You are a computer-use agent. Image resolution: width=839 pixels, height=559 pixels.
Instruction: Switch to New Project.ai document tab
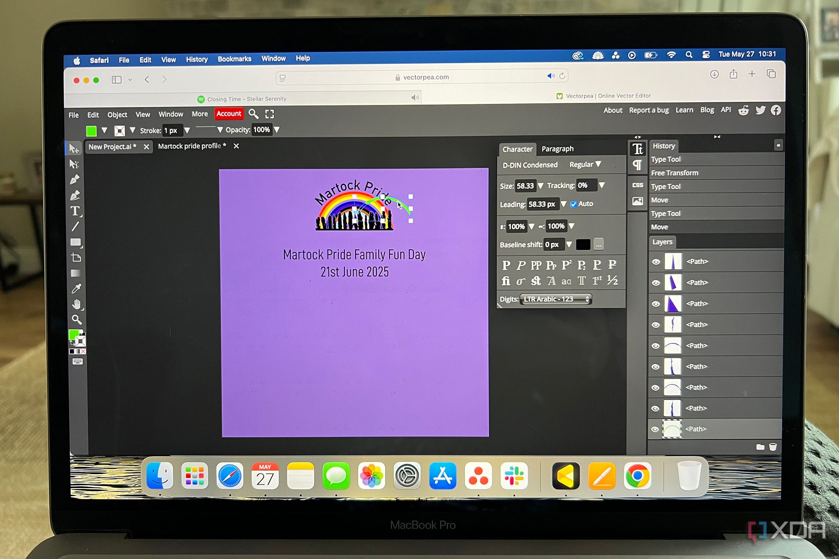point(112,147)
